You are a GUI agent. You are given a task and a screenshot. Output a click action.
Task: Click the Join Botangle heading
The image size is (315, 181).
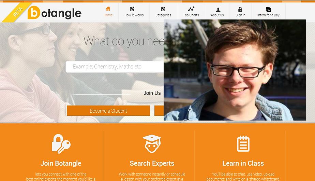coord(61,163)
